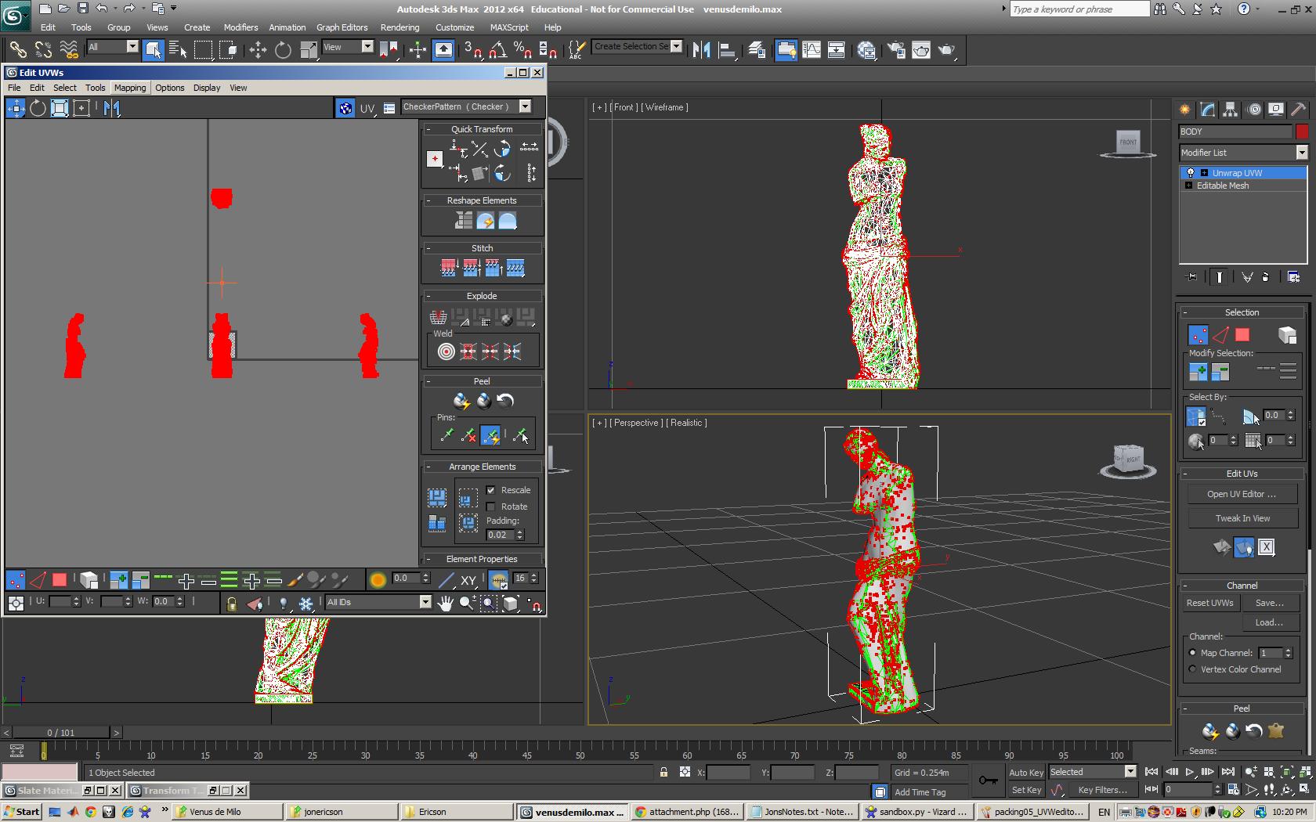Click the Pack Custom arrange elements icon

[x=436, y=498]
